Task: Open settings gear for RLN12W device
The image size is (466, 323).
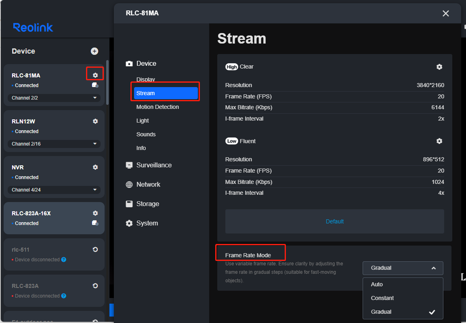Action: [95, 121]
